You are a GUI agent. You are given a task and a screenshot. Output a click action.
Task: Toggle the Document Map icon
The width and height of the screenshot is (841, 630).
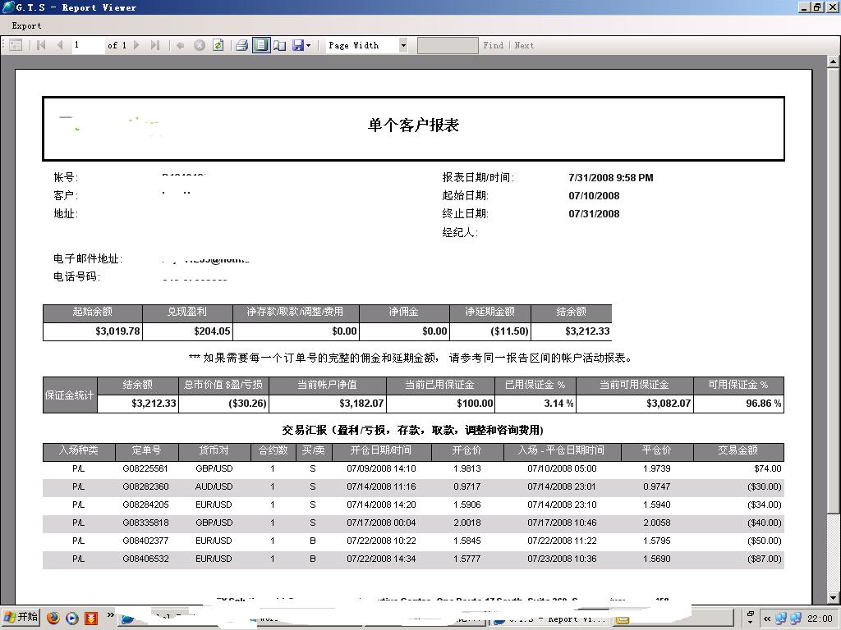pos(16,46)
